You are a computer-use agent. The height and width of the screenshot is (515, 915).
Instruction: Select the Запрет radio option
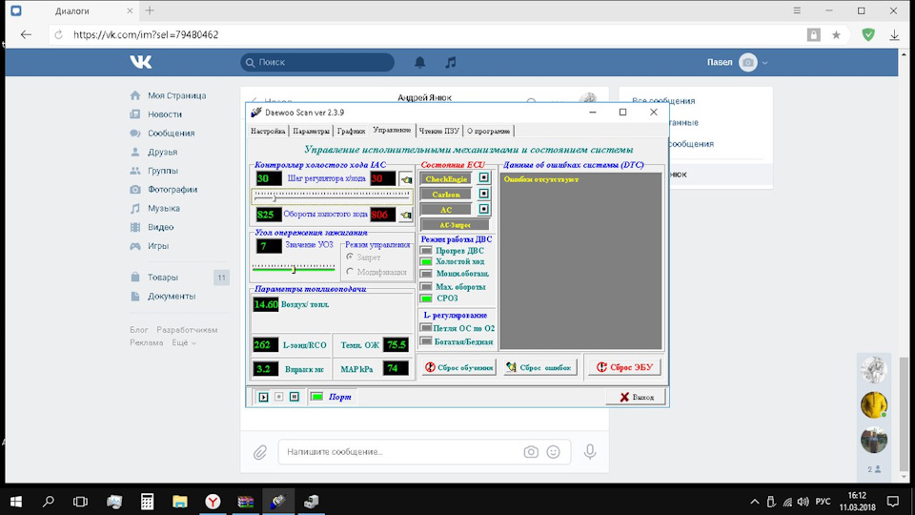[350, 257]
